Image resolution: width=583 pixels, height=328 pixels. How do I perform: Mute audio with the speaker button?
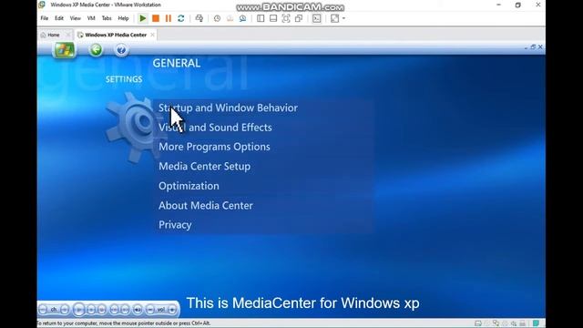(x=138, y=310)
